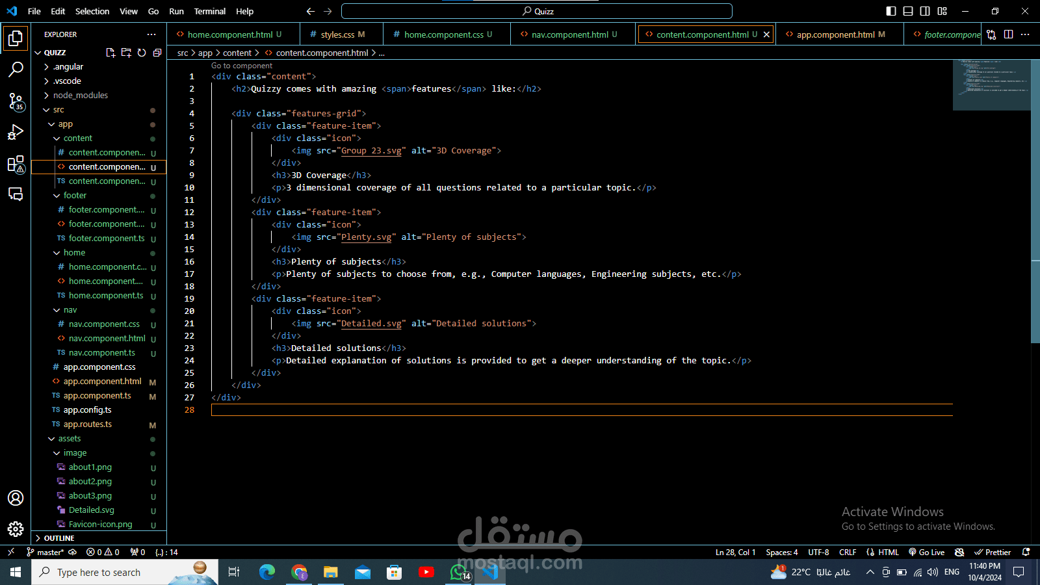Open the Accounts menu icon

pos(16,498)
